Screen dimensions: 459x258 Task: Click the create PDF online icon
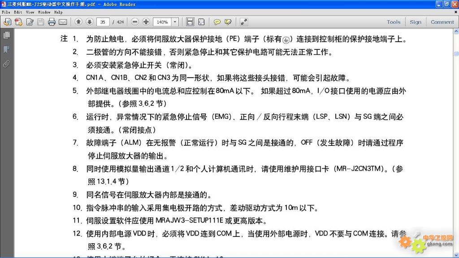[7, 22]
